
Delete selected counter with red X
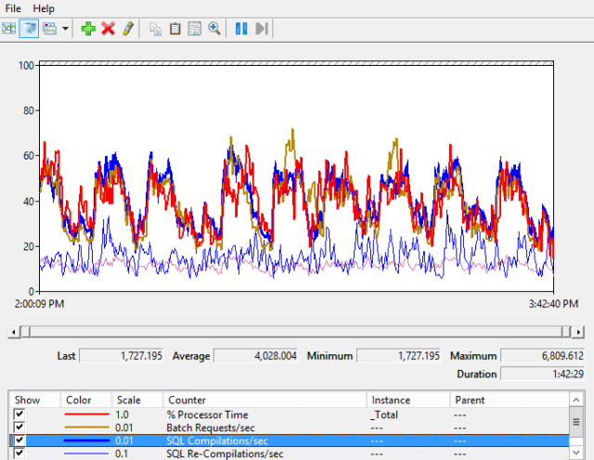(108, 29)
